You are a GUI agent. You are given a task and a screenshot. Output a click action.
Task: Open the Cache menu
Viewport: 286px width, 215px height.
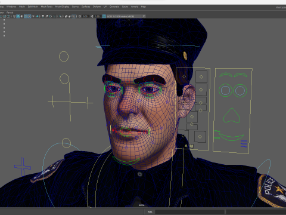[125, 7]
